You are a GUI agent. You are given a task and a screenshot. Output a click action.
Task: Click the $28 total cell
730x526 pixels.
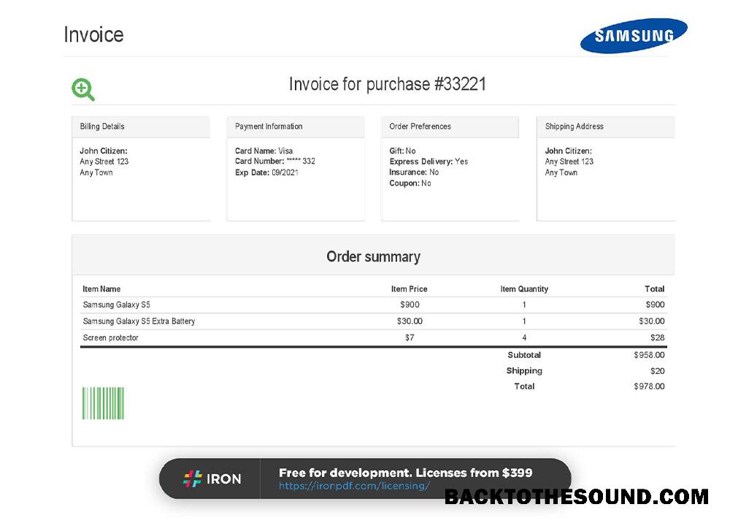coord(658,338)
